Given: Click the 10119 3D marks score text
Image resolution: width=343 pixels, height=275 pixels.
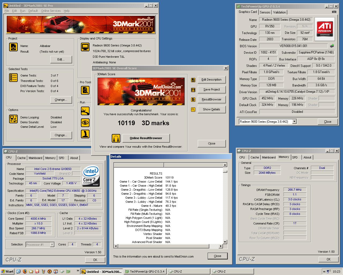Looking at the screenshot, I should click(143, 123).
